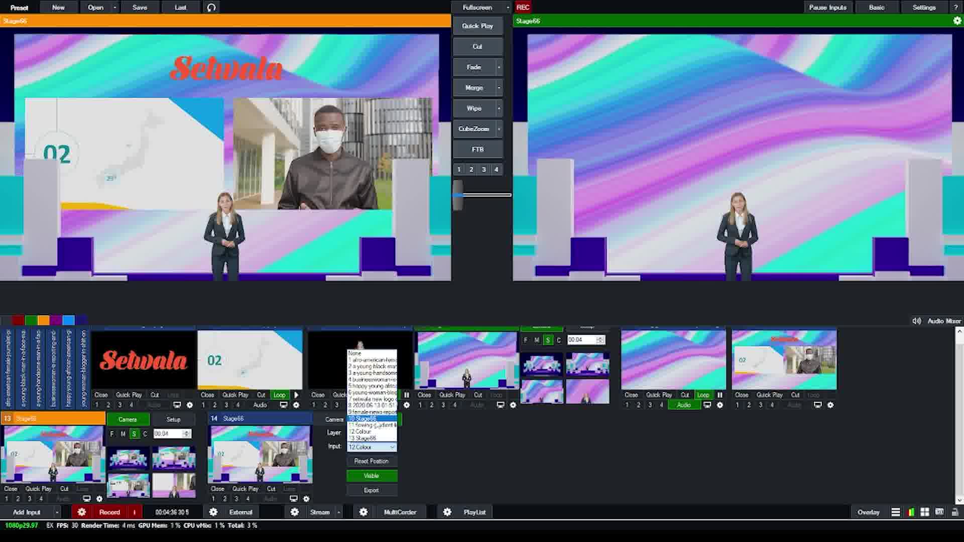This screenshot has height=542, width=964.
Task: Click the lock icon in bottom bar
Action: 954,512
